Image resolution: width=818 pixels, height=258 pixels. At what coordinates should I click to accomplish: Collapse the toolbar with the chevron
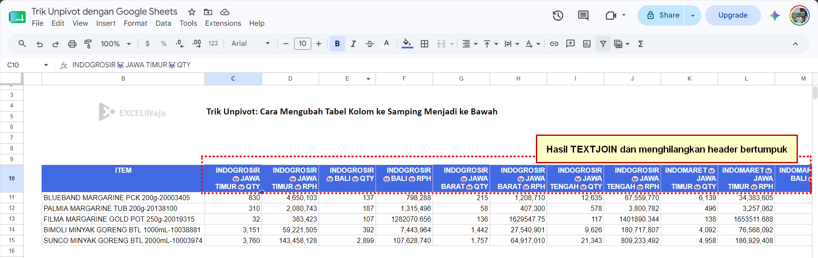point(795,44)
